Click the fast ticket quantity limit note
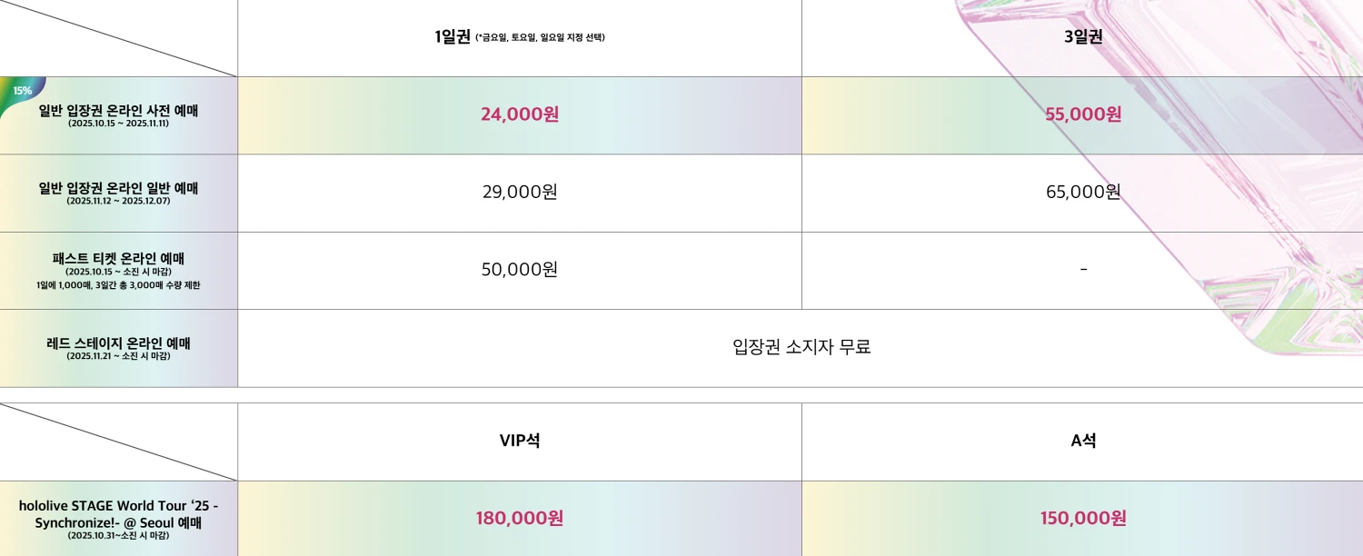The height and width of the screenshot is (556, 1363). point(118,285)
